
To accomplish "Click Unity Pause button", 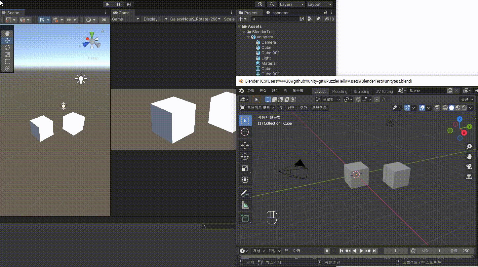I will 118,4.
